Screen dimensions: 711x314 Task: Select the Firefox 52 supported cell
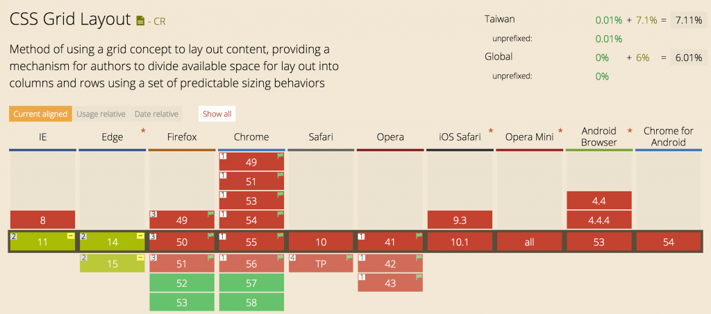pyautogui.click(x=182, y=284)
